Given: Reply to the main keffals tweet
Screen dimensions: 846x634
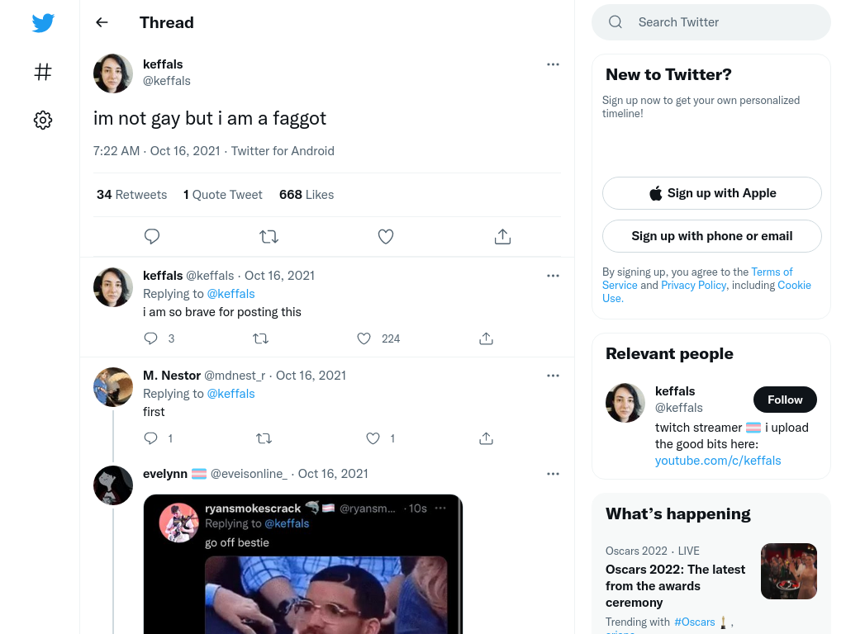Looking at the screenshot, I should 152,237.
